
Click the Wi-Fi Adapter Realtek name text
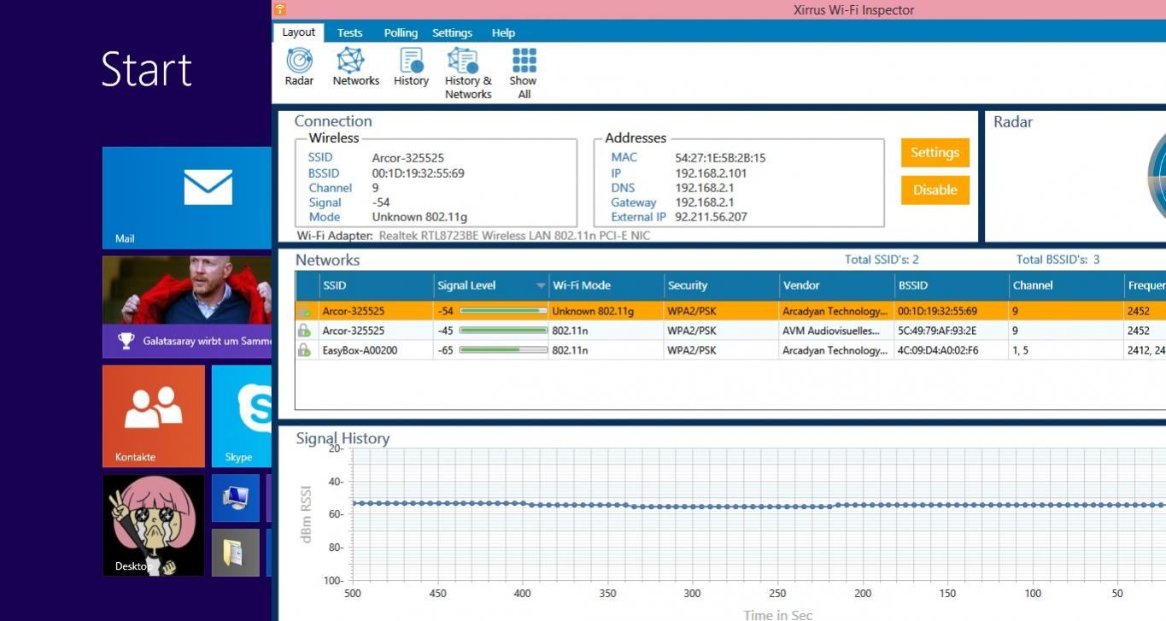tap(514, 235)
